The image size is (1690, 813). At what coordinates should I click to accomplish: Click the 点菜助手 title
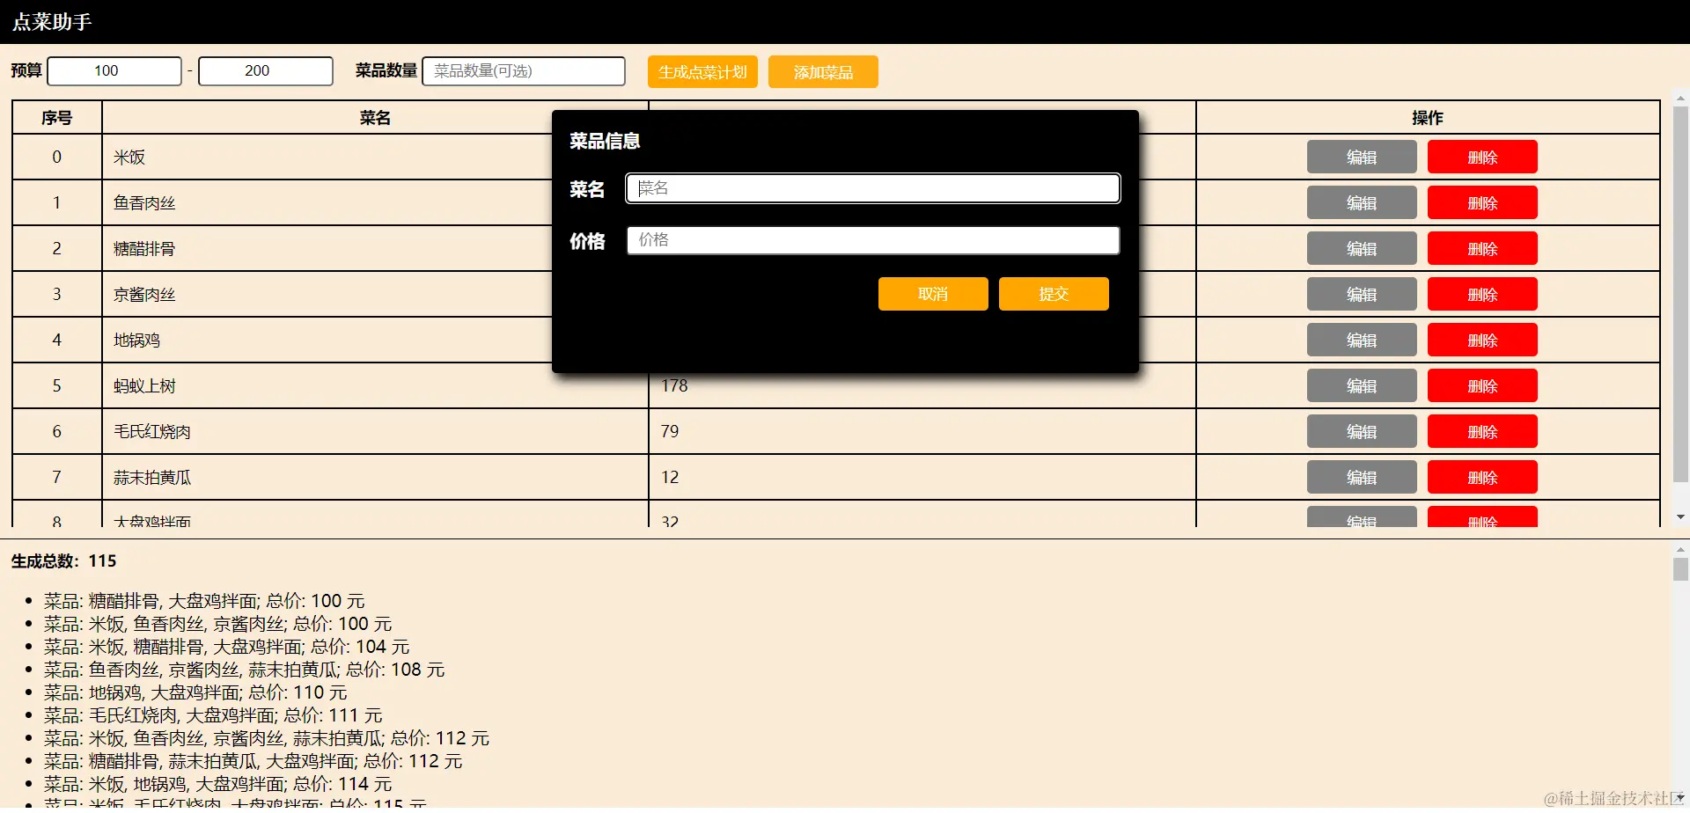tap(52, 22)
